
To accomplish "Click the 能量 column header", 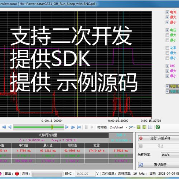I will (97, 145).
